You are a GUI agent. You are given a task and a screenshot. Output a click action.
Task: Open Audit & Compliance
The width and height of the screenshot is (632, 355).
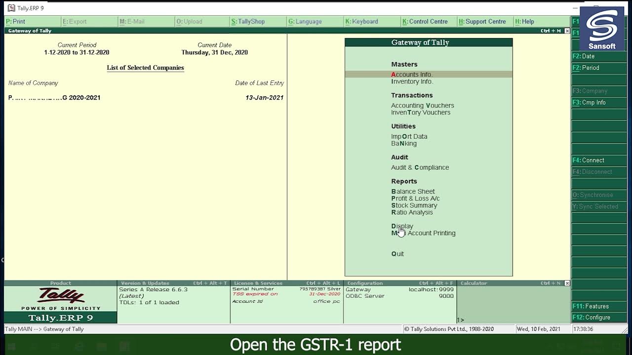click(420, 168)
